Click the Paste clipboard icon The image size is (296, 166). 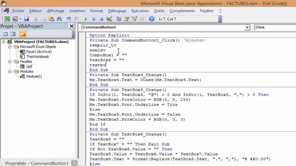coord(51,19)
